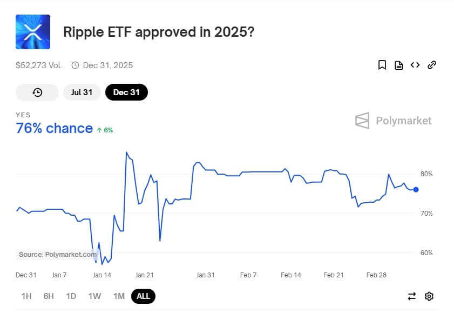Select the ALL time range

coord(143,296)
